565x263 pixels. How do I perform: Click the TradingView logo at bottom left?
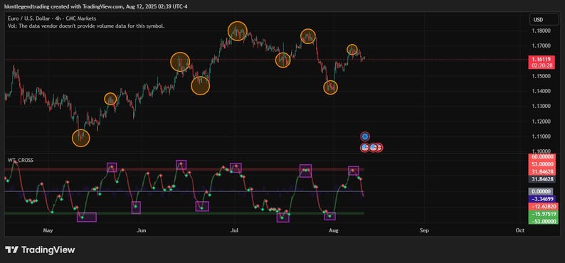40,249
